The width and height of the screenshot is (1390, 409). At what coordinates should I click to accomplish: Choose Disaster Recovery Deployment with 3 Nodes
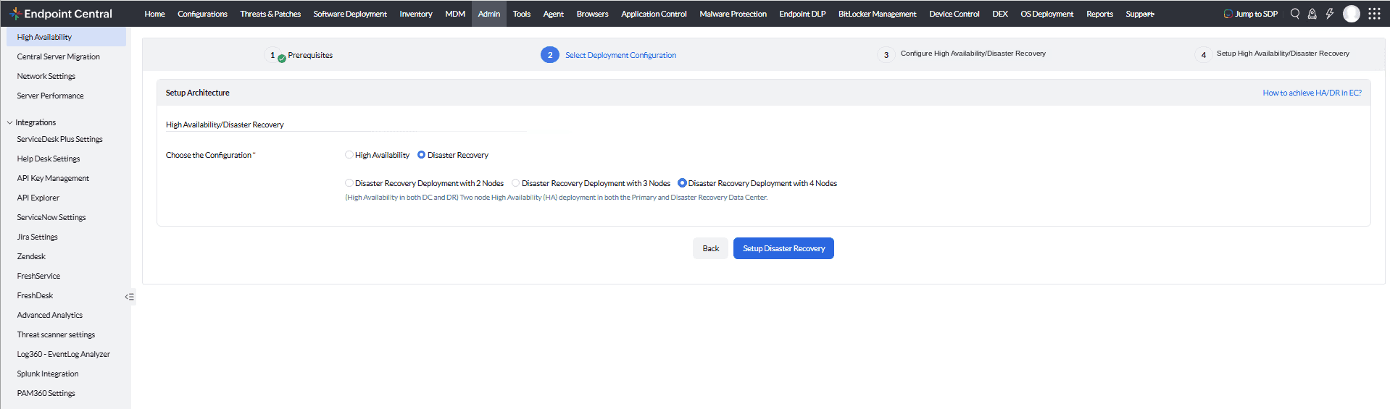point(516,183)
